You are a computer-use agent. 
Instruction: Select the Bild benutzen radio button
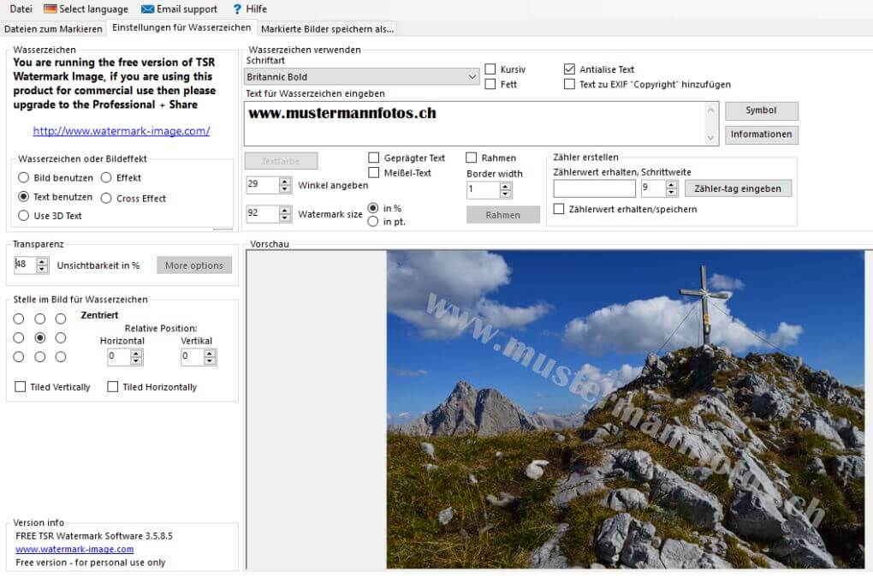click(x=24, y=178)
